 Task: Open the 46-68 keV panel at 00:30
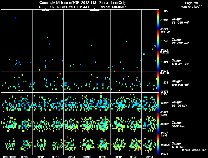(x=87, y=144)
